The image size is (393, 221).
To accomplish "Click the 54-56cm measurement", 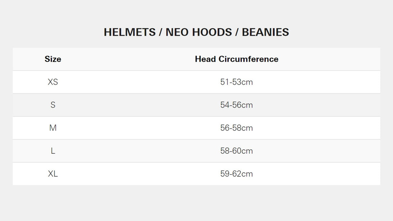I will (237, 105).
